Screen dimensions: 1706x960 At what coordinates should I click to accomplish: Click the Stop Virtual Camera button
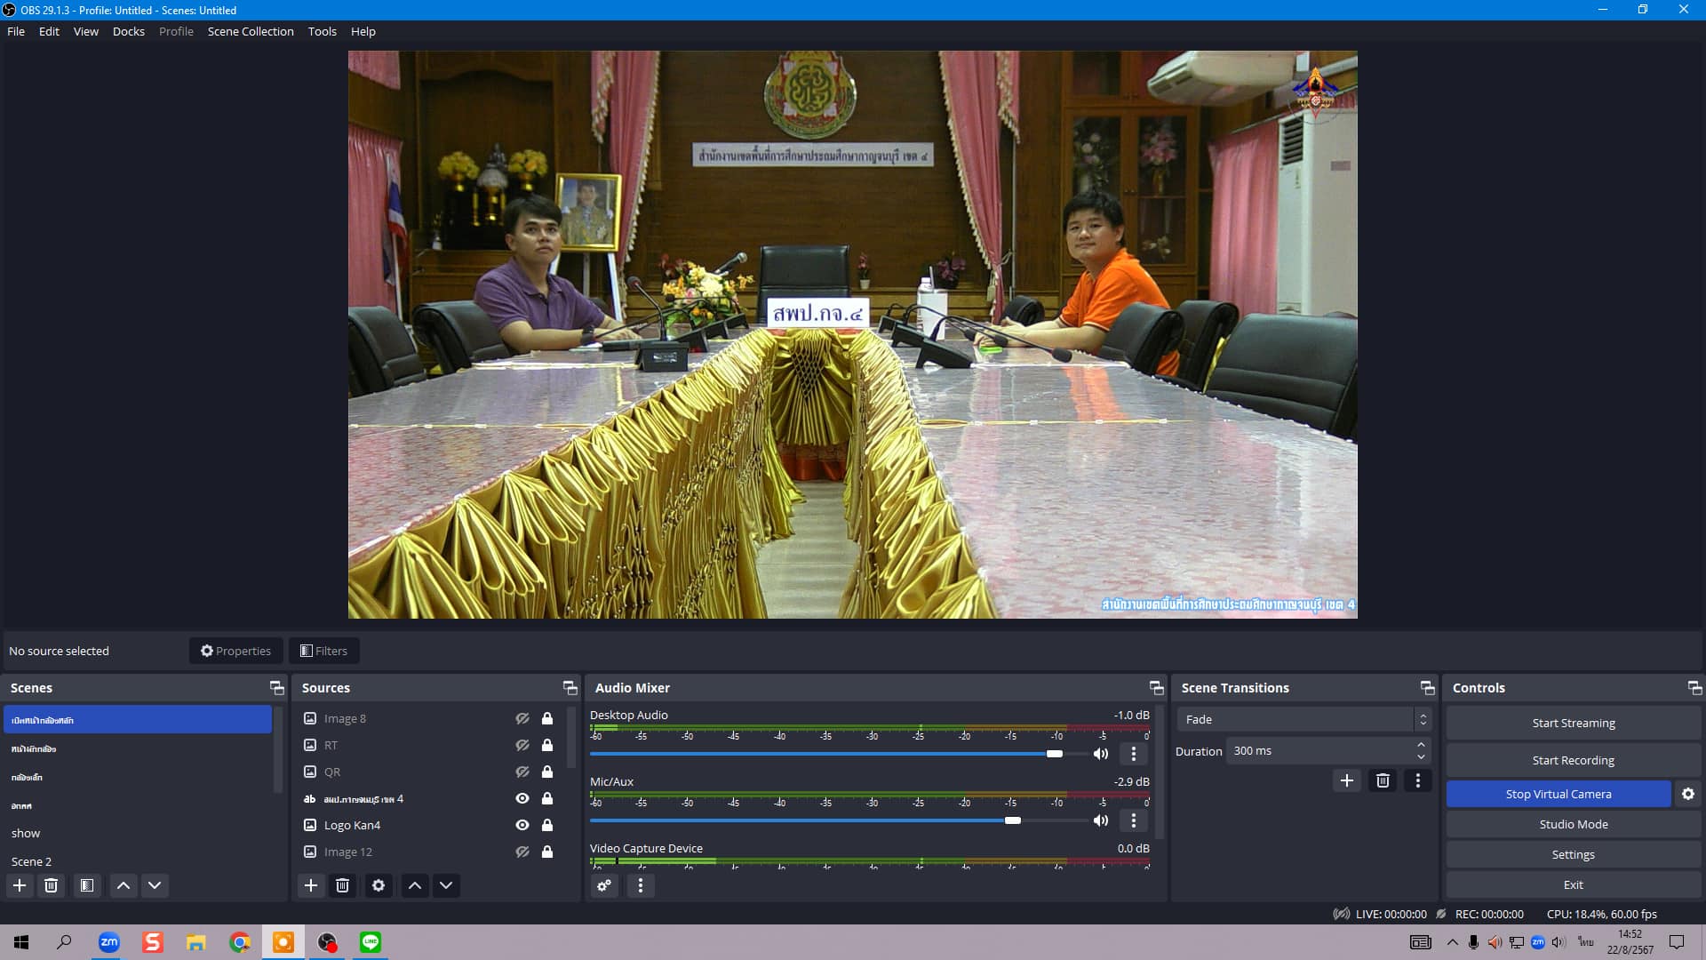pyautogui.click(x=1559, y=794)
